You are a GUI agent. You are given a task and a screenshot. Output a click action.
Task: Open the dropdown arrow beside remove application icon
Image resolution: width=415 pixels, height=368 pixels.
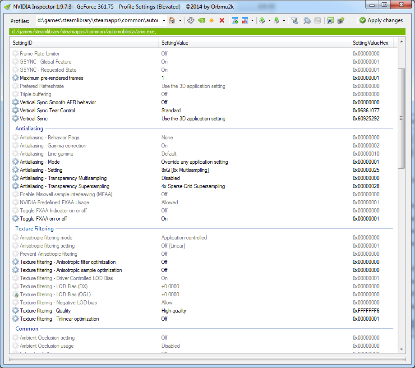(x=252, y=20)
